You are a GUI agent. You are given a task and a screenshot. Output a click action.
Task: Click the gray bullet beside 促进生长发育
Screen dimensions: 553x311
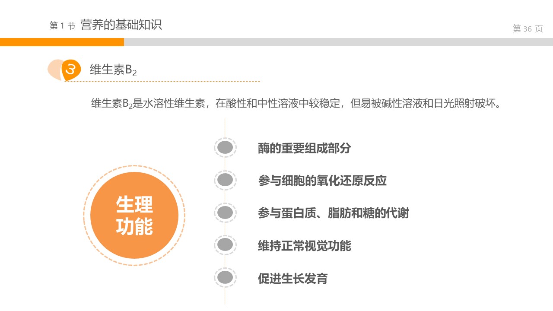click(x=225, y=278)
